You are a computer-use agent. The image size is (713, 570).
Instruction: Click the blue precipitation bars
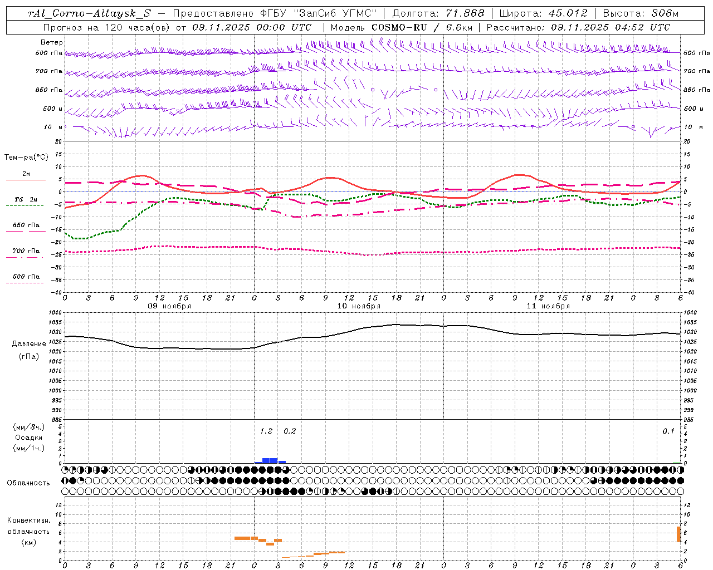(x=270, y=460)
